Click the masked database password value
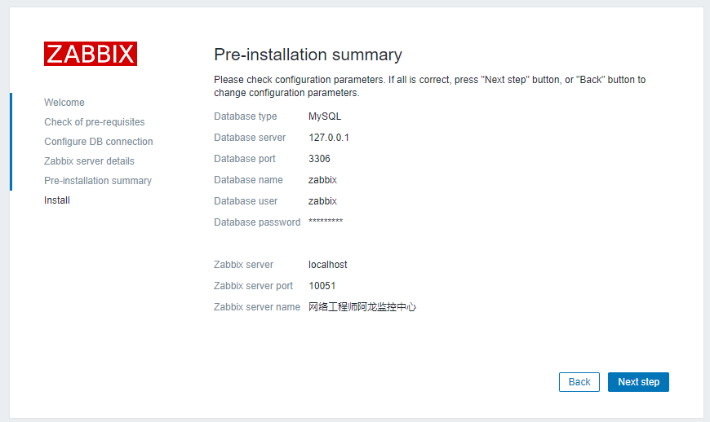Viewport: 710px width, 422px height. point(326,222)
